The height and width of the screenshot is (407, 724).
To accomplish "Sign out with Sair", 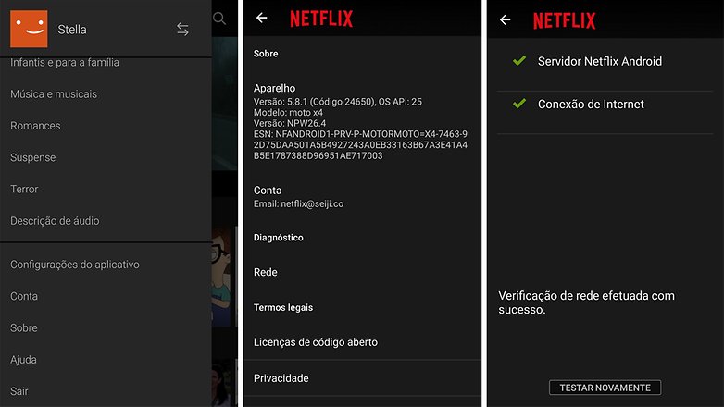I will coord(19,391).
